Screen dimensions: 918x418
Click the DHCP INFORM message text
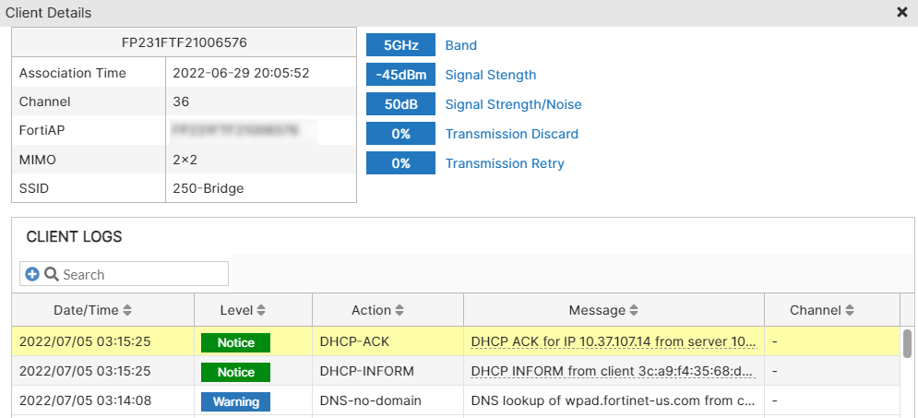613,372
